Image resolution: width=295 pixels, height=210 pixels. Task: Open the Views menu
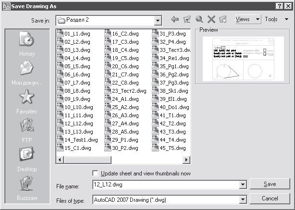(x=248, y=20)
